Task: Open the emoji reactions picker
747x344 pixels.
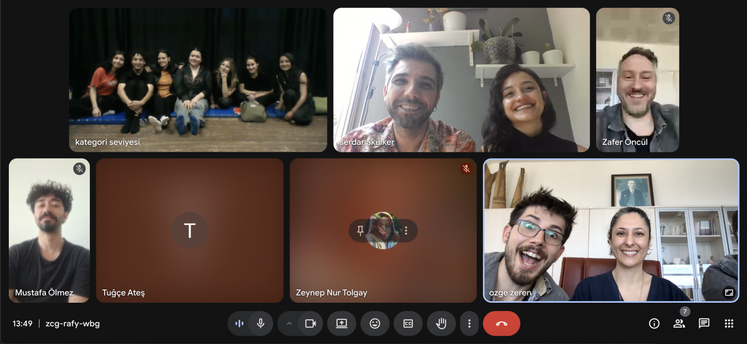Action: (x=375, y=323)
